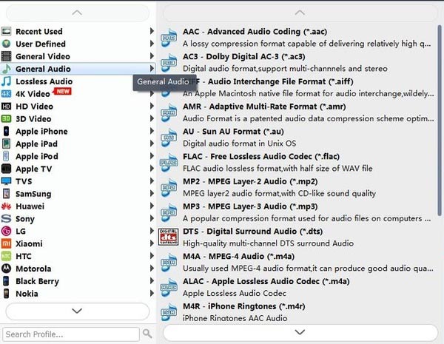This screenshot has height=344, width=444.
Task: Click the FLAC format file icon
Action: click(x=169, y=162)
